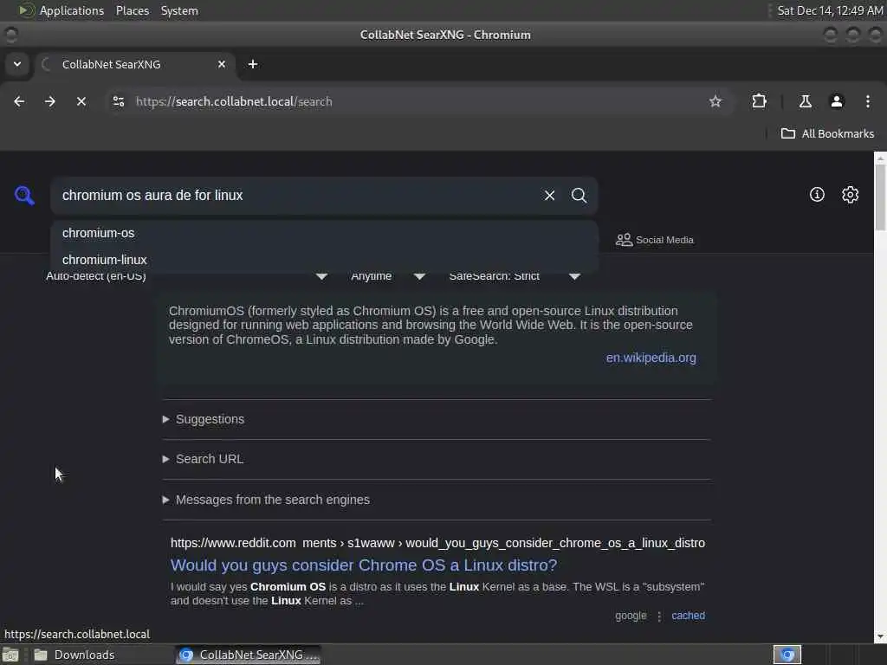Open SearXNG preferences gear icon
This screenshot has height=665, width=887.
[850, 195]
